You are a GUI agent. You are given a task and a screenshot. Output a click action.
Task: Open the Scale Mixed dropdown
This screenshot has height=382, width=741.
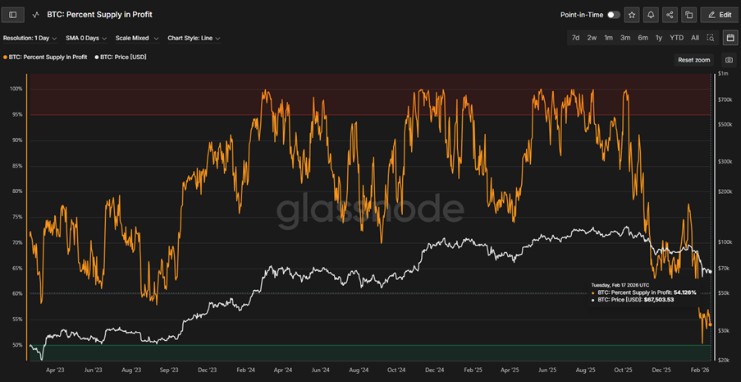click(137, 38)
